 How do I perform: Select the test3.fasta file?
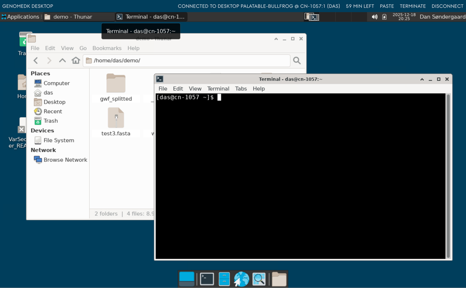pos(116,119)
